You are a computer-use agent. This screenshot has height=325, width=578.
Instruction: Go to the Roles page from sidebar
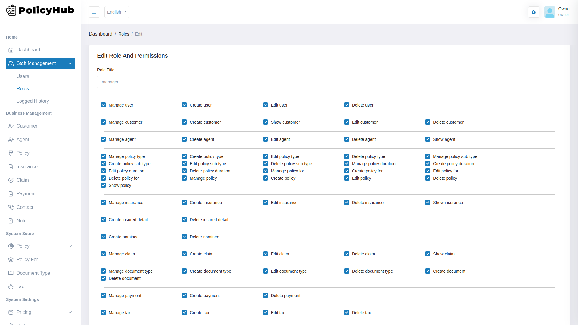[23, 88]
